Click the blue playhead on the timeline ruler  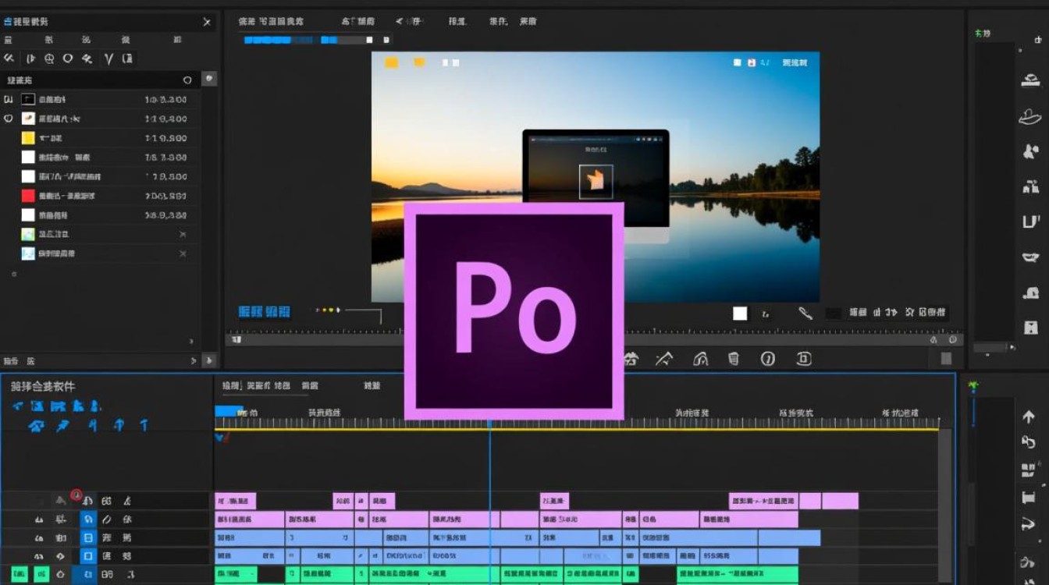coord(489,424)
